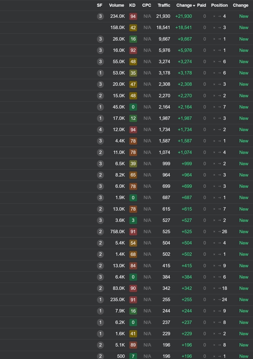Click SF badge in the 3,274 traffic row
Viewport: 253px width, 359px height.
coord(100,62)
